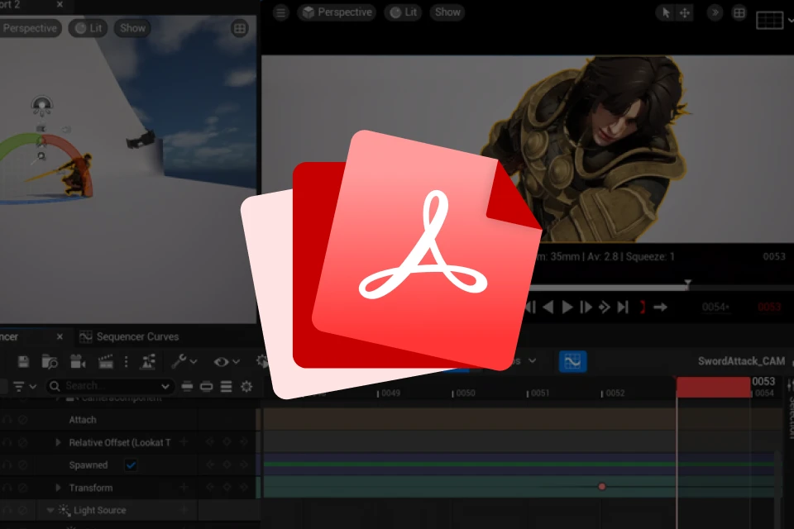Viewport: 794px width, 529px height.
Task: Toggle the blue curve editor button
Action: pos(572,361)
